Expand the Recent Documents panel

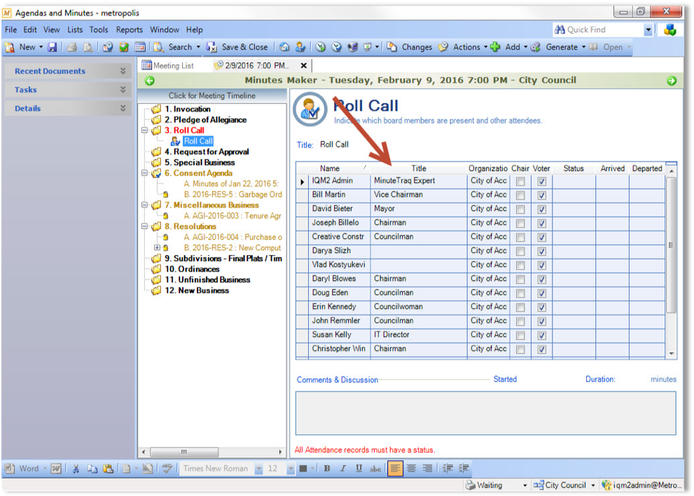[x=123, y=71]
